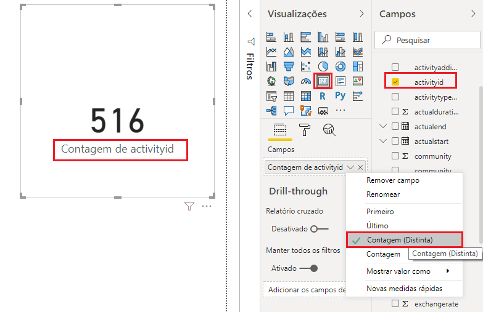Open Contagem de activityid field dropdown arrow
The width and height of the screenshot is (483, 312).
350,167
